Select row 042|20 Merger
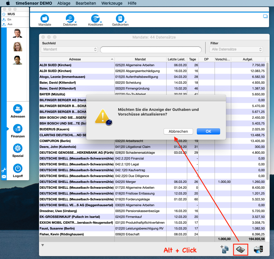The image size is (274, 259). (152, 182)
